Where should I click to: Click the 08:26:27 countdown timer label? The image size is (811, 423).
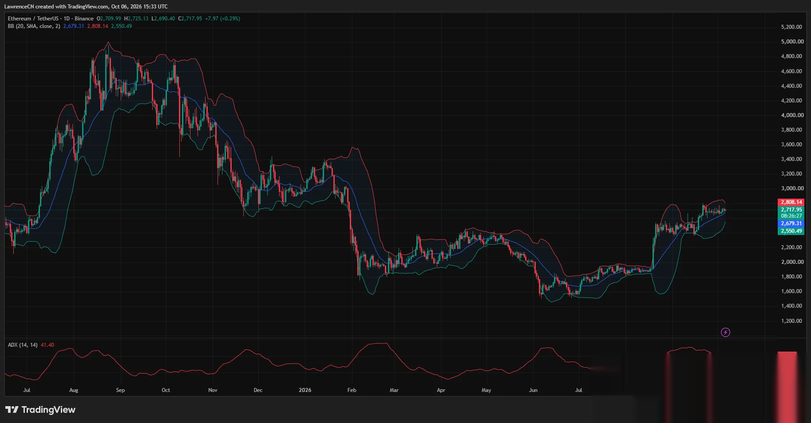tap(791, 216)
